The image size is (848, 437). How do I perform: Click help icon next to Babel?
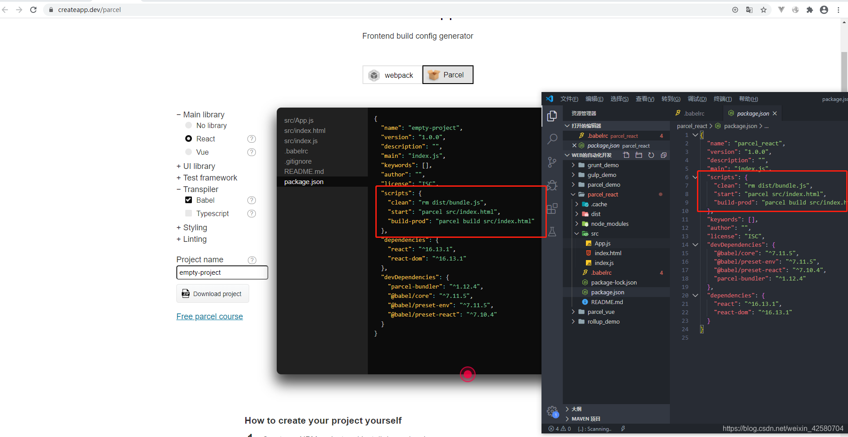point(251,200)
